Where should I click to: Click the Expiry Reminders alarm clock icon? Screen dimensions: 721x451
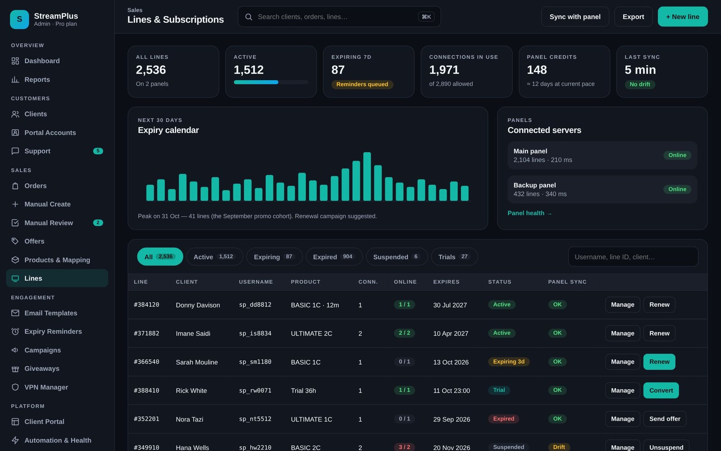tap(15, 331)
